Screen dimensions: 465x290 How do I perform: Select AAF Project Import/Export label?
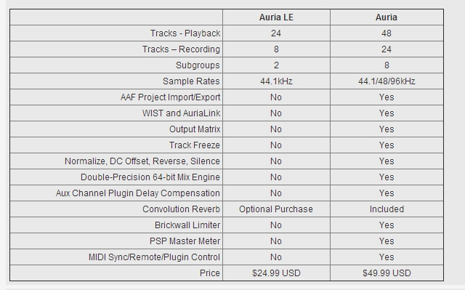170,97
